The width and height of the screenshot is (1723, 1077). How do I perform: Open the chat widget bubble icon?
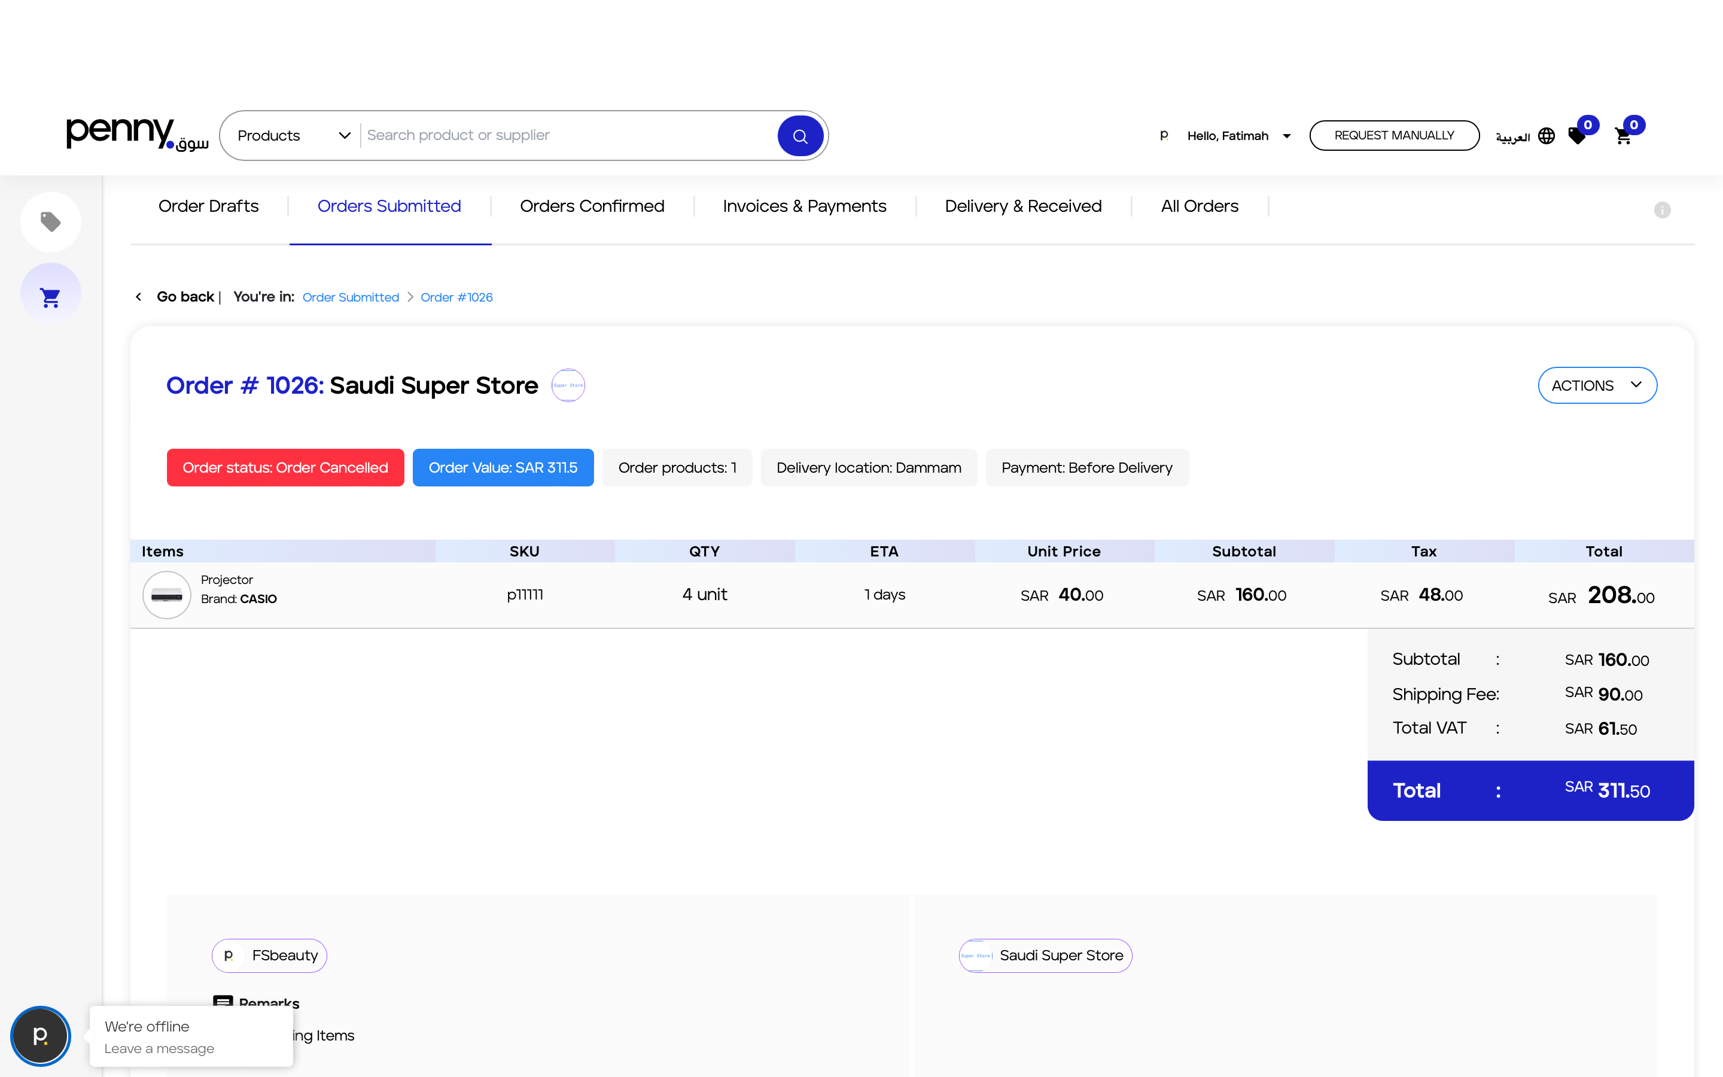coord(41,1035)
